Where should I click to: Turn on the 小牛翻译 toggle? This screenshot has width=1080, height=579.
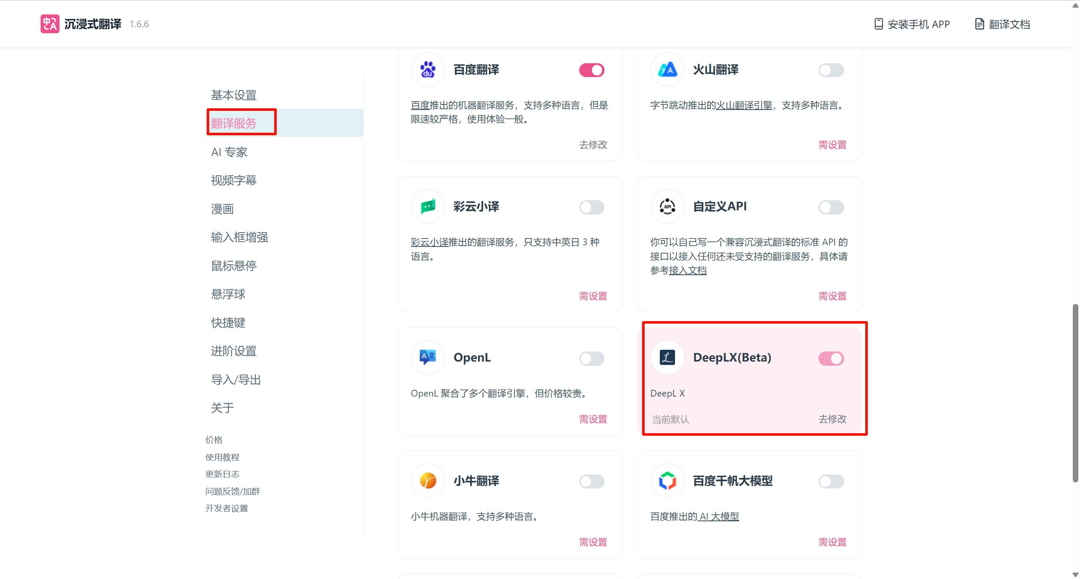click(591, 482)
